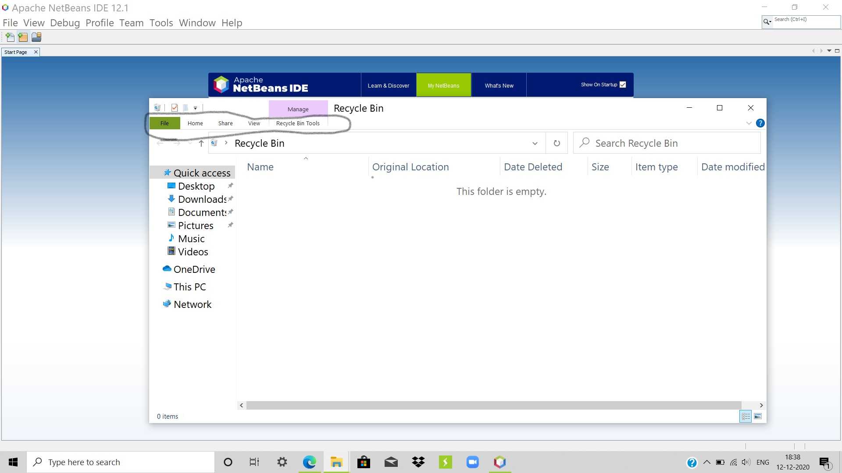Click the New File icon in NetBeans toolbar
Screen dimensions: 842x473
click(x=10, y=37)
